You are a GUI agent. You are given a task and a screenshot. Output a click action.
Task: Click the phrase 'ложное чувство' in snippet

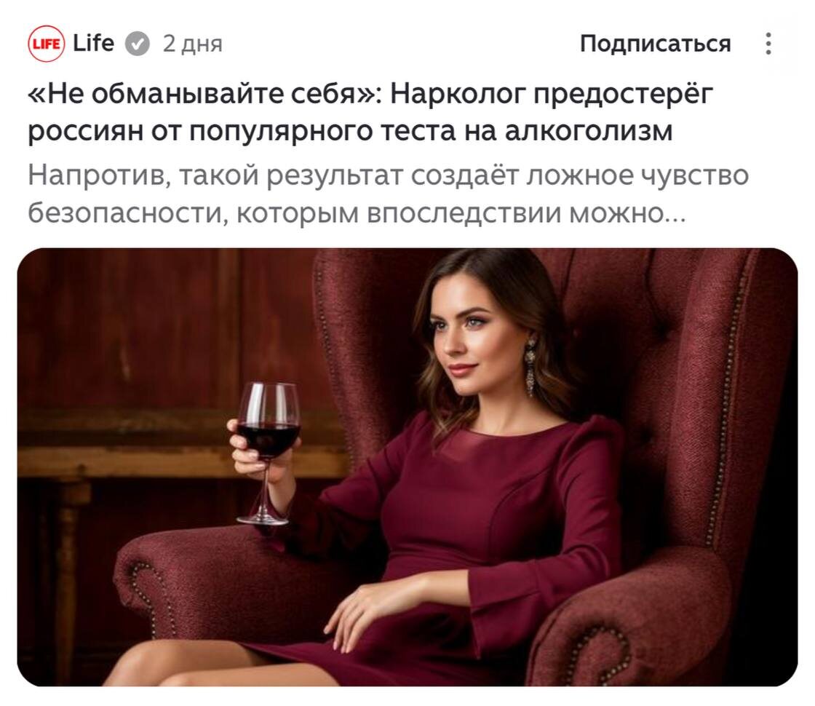coord(637,175)
